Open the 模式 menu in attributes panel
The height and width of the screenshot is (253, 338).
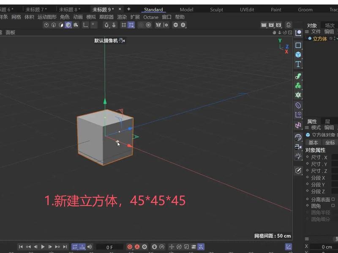click(316, 128)
